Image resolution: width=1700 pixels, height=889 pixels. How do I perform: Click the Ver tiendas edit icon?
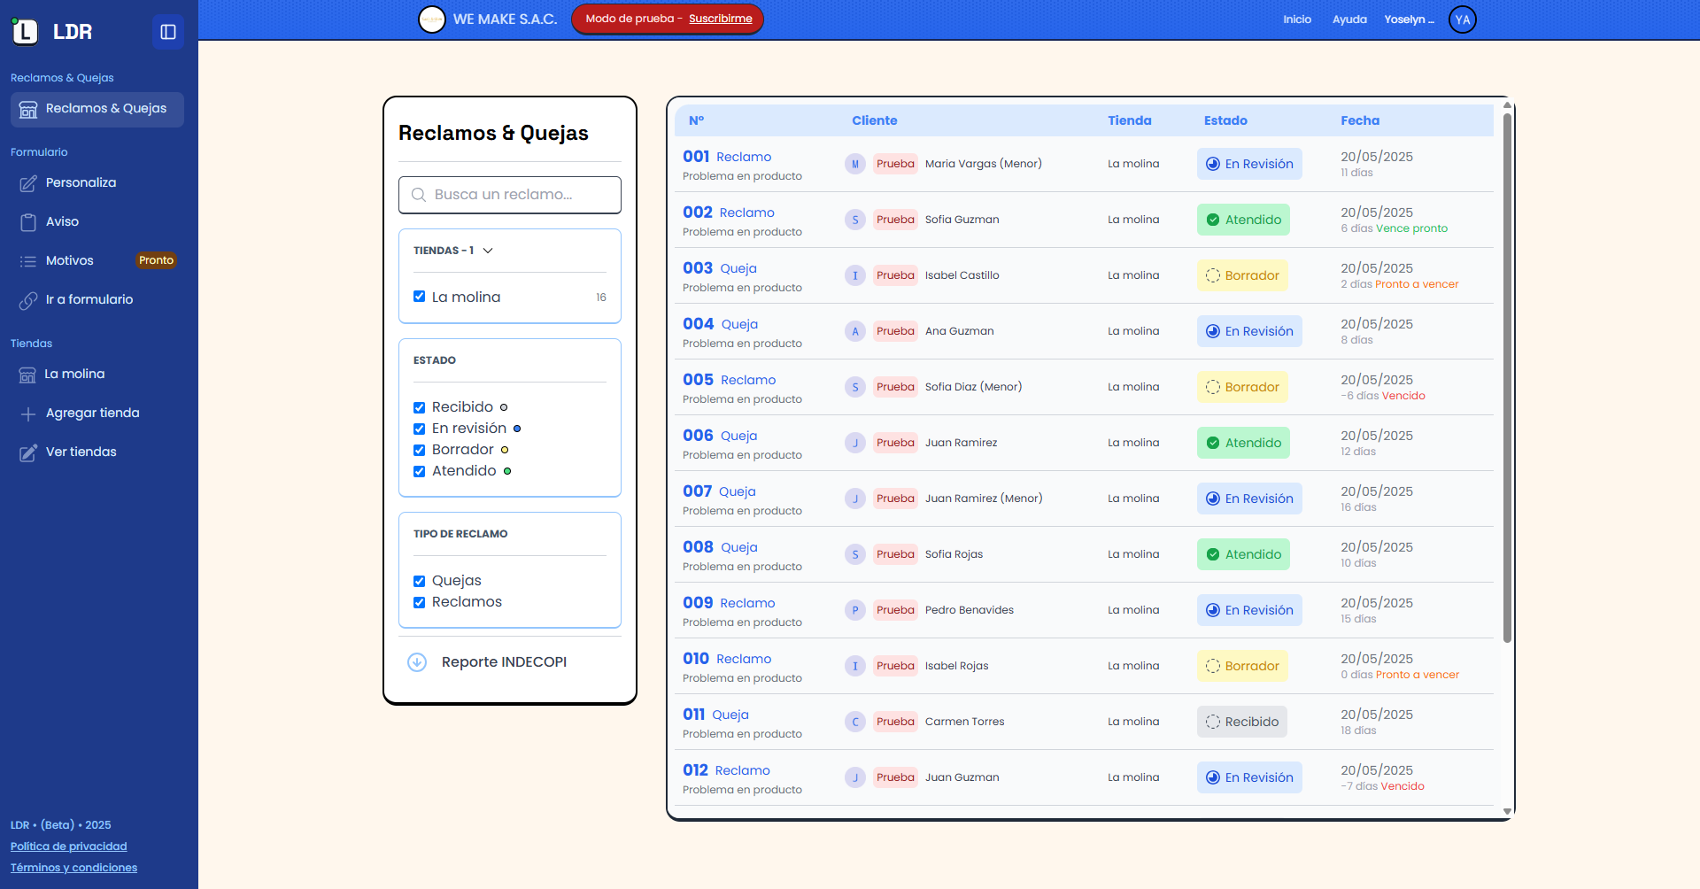point(28,452)
